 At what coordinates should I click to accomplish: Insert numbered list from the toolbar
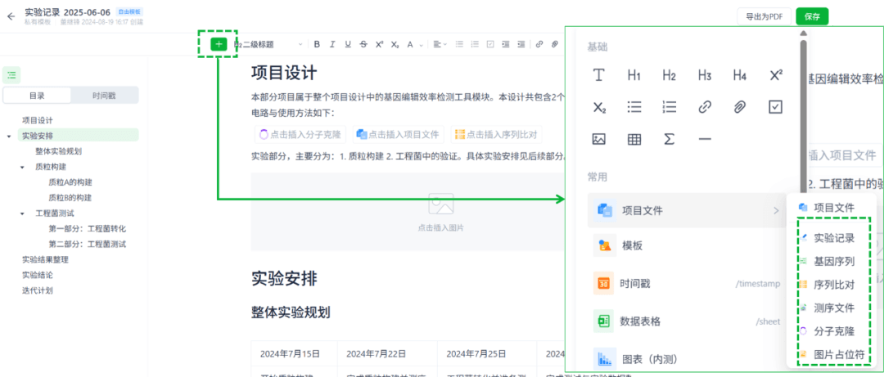(x=475, y=44)
